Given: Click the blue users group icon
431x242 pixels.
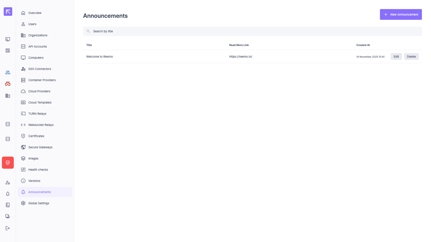Looking at the screenshot, I should click(8, 72).
